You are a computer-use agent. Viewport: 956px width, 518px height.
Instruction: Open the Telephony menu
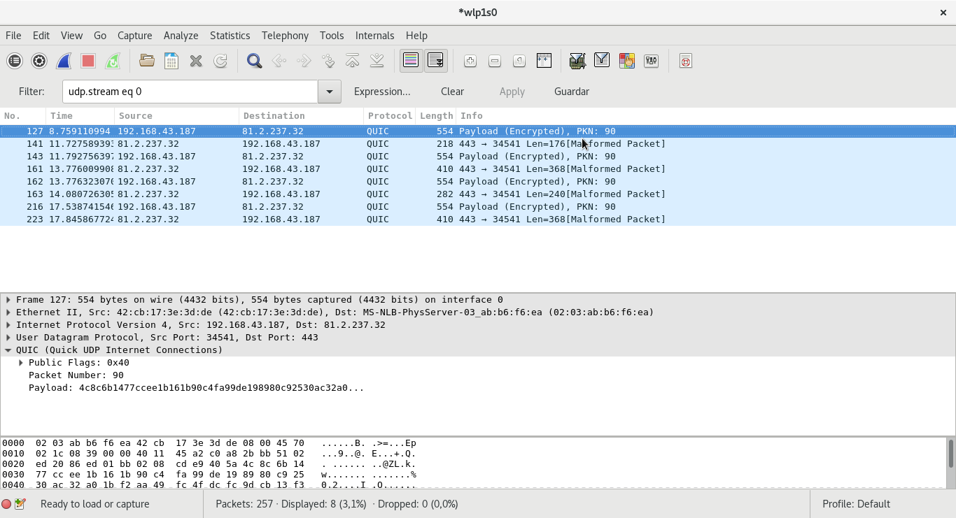[285, 35]
